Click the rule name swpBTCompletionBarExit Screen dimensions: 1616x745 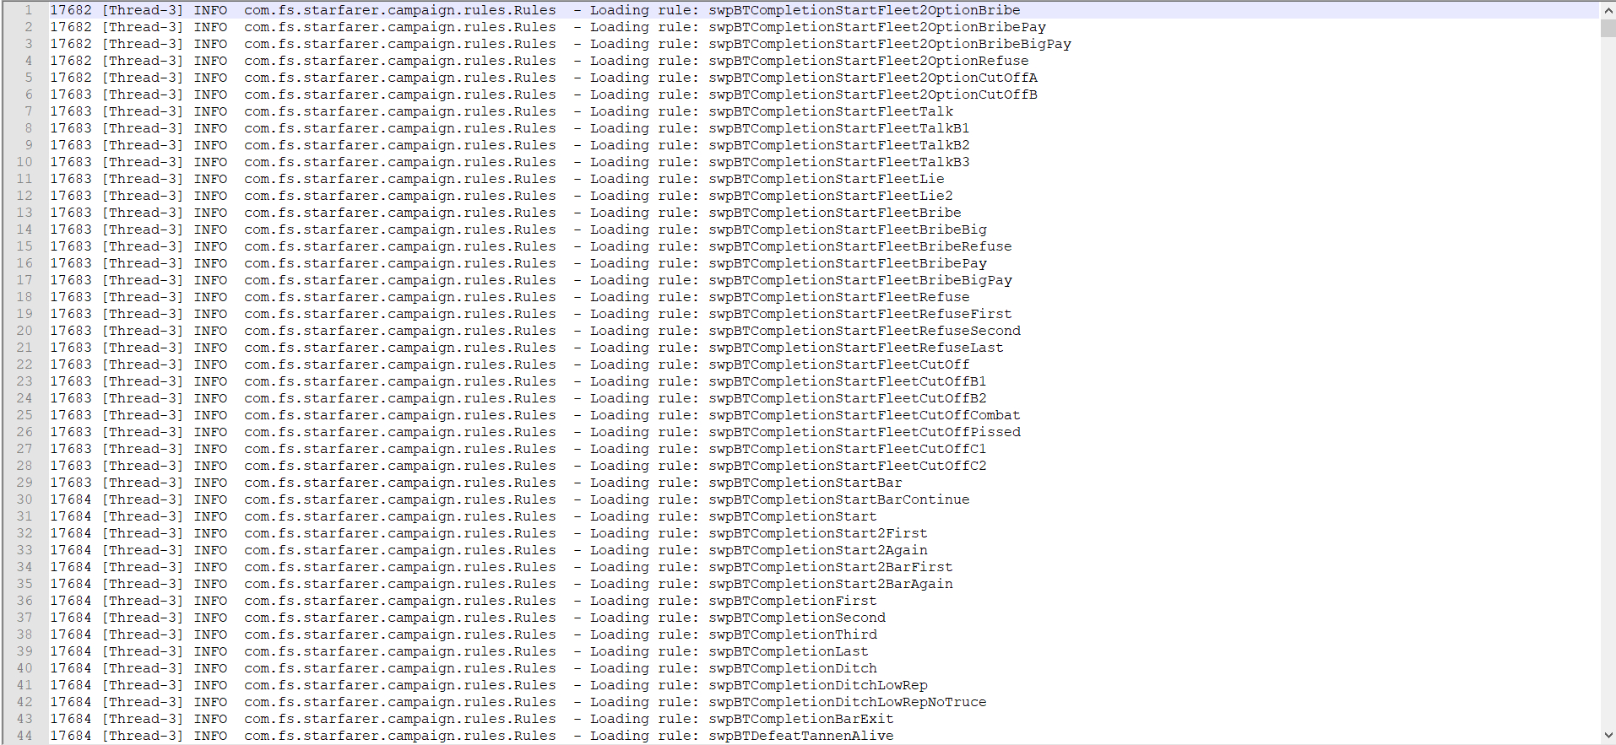800,719
